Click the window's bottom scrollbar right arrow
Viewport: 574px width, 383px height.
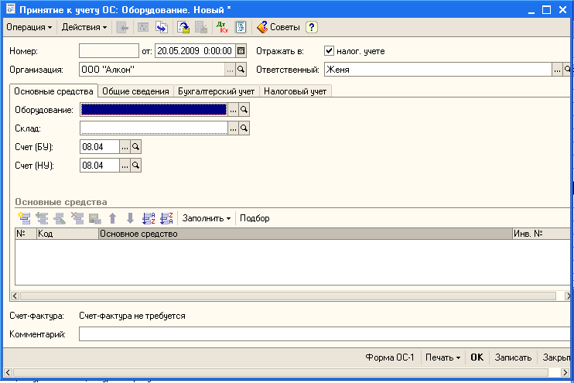click(565, 372)
